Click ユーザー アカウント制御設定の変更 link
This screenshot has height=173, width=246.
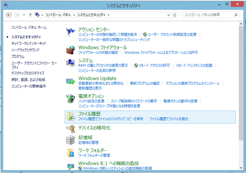[172, 35]
